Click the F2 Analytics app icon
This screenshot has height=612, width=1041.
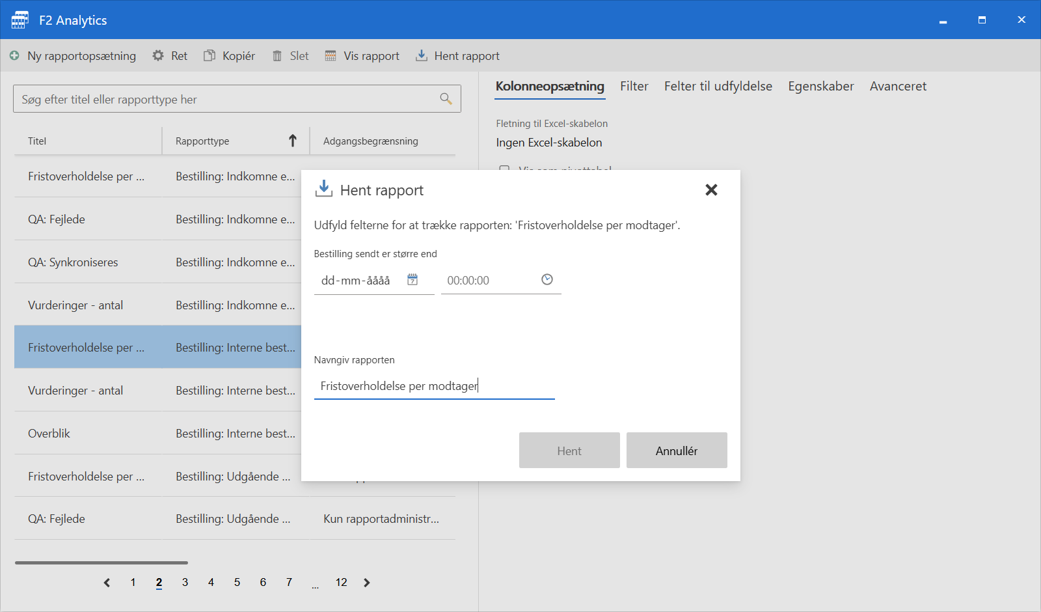(x=20, y=20)
